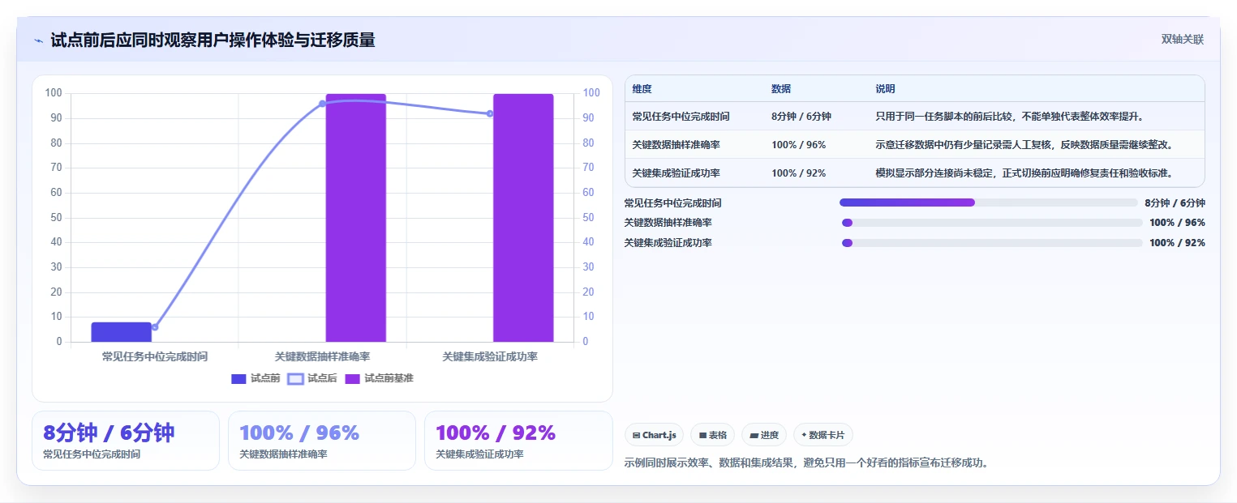
Task: Click the 试点前基准 purple legend color box
Action: 352,378
